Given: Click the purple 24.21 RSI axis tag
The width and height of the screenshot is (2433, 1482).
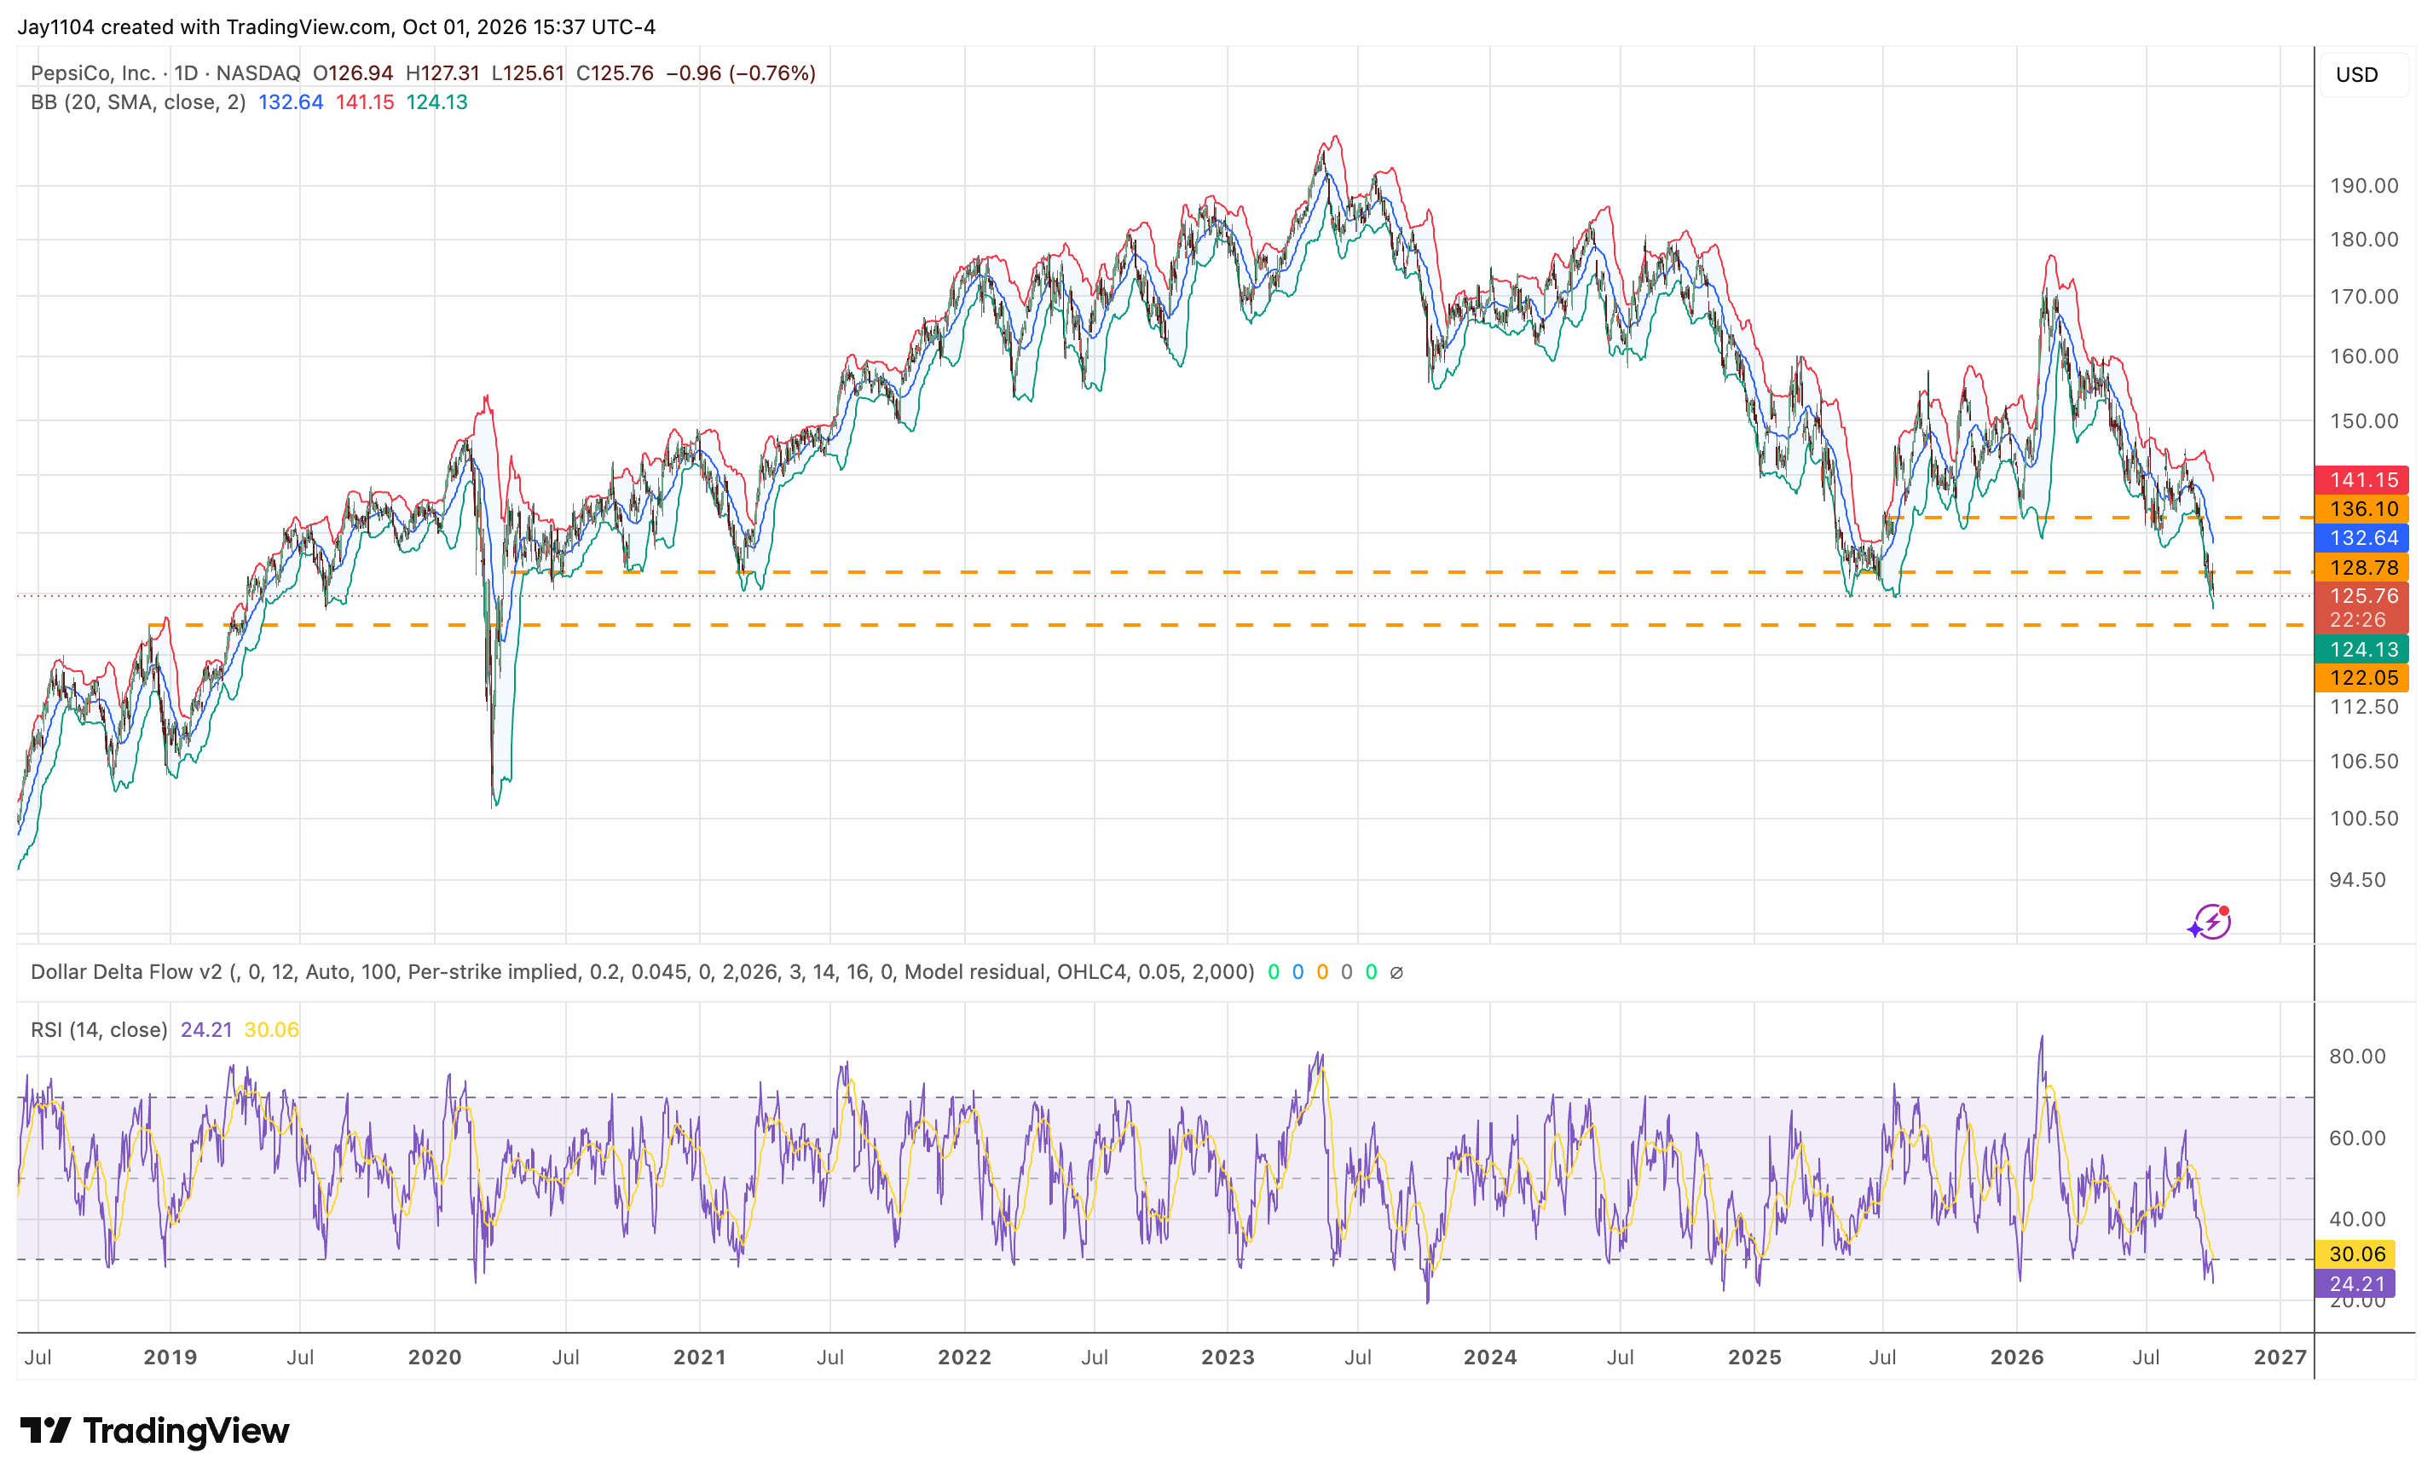Looking at the screenshot, I should click(2355, 1283).
